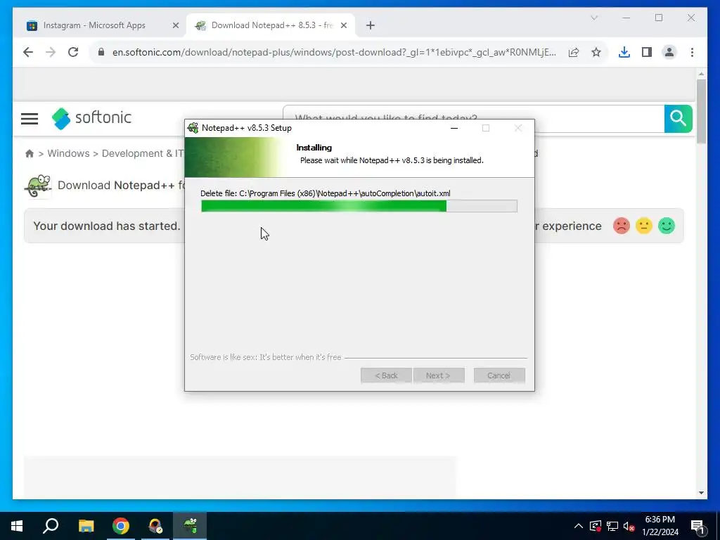
Task: Open Windows taskbar search
Action: click(51, 526)
